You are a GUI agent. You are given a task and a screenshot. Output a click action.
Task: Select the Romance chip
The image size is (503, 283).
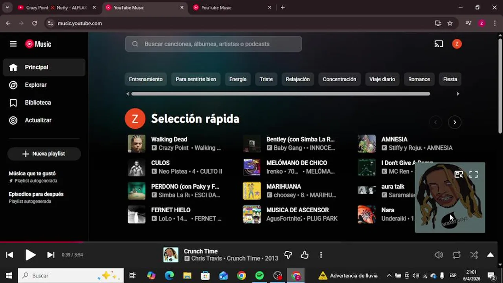click(419, 79)
